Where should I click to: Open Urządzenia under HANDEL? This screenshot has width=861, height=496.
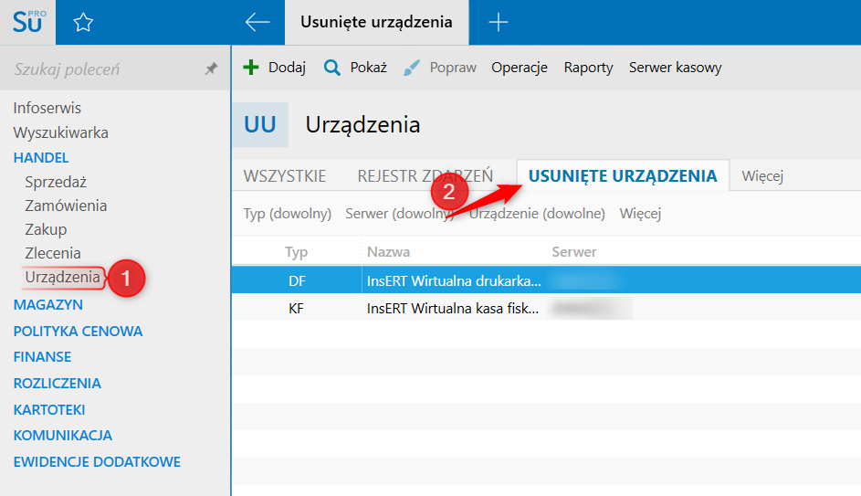tap(63, 277)
